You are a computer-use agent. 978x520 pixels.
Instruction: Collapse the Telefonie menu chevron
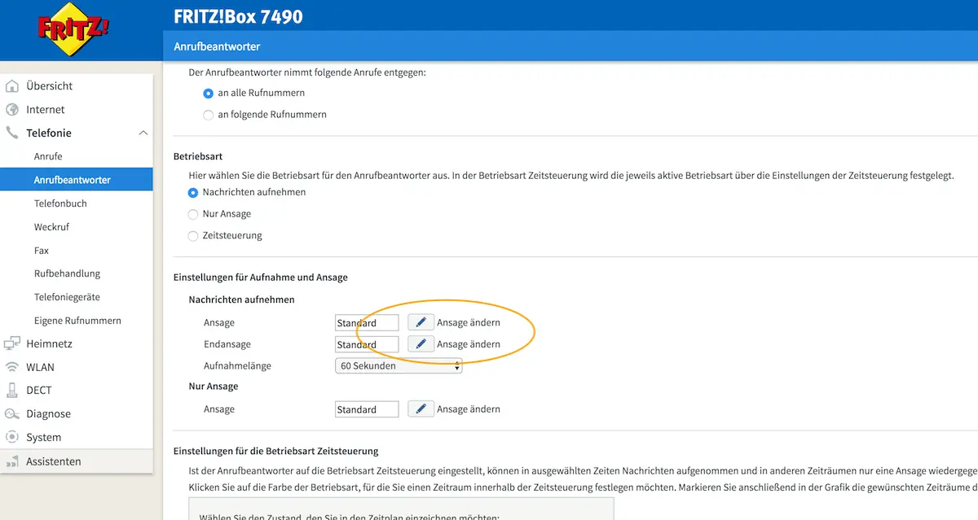click(143, 133)
